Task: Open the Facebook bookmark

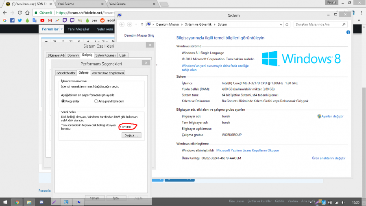Action: point(12,20)
